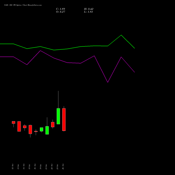Select the 22 Oct date label
The image size is (175, 175).
[x=52, y=167]
